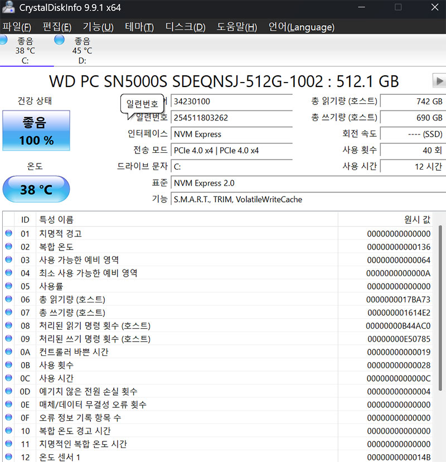The height and width of the screenshot is (462, 446).
Task: Click the drive letter field C:
Action: pyautogui.click(x=232, y=167)
